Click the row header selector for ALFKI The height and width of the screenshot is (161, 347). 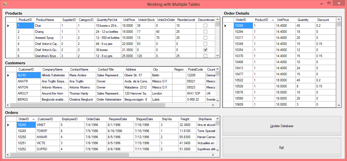11,75
